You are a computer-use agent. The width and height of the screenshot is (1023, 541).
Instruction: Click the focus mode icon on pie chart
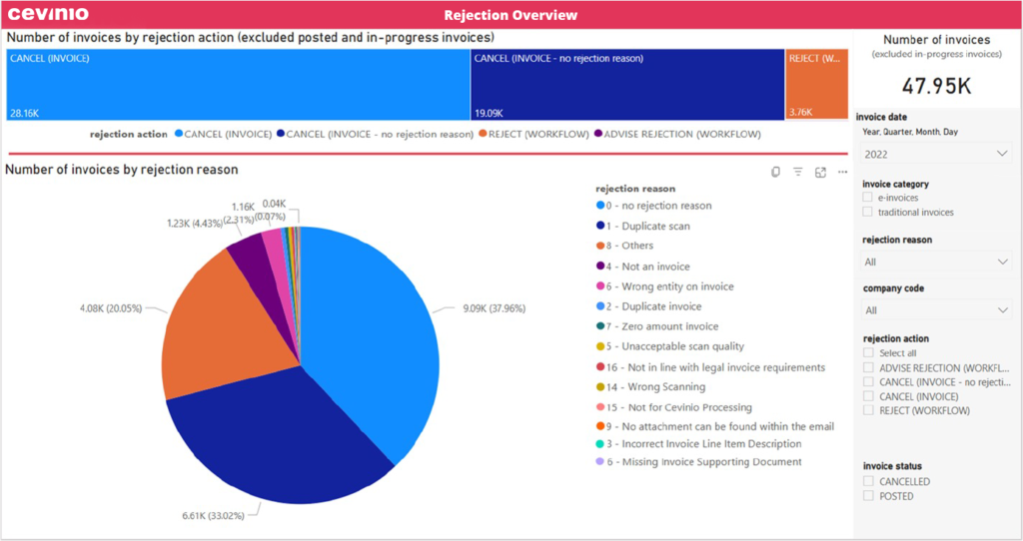point(820,172)
